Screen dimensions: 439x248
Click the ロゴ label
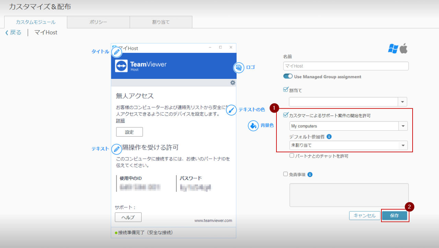[x=251, y=68]
